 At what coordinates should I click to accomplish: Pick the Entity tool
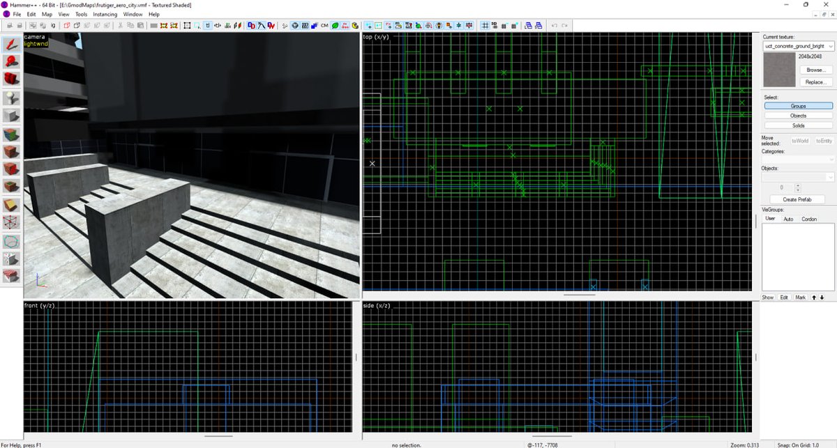coord(11,97)
